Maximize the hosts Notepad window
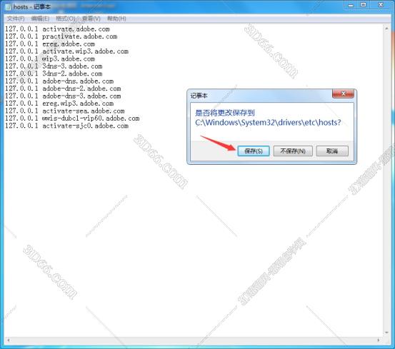Viewport: 395px width, 349px height. tap(364, 5)
